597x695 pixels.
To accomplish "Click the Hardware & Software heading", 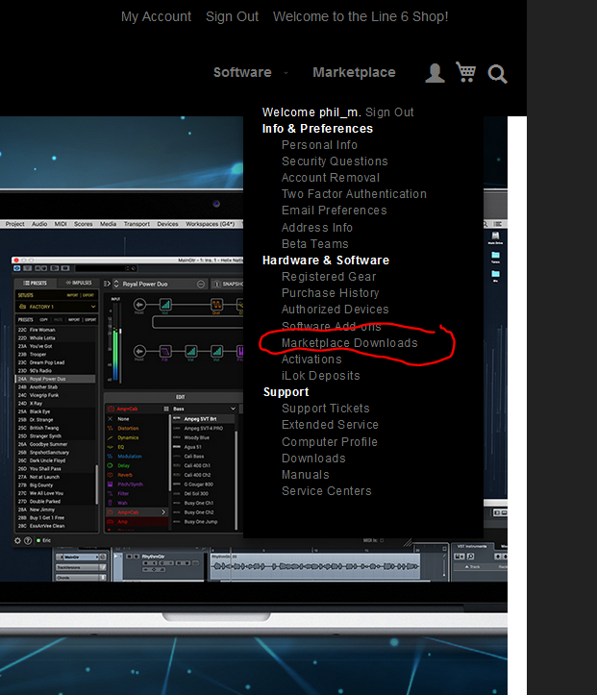I will click(326, 261).
